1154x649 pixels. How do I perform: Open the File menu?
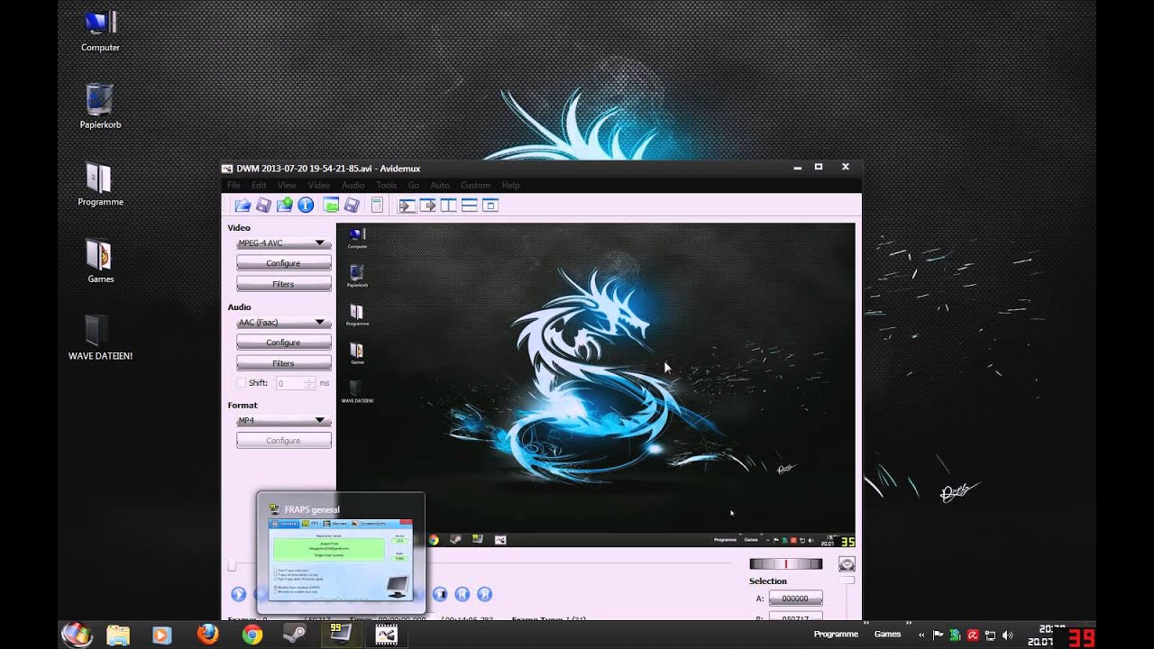[234, 186]
